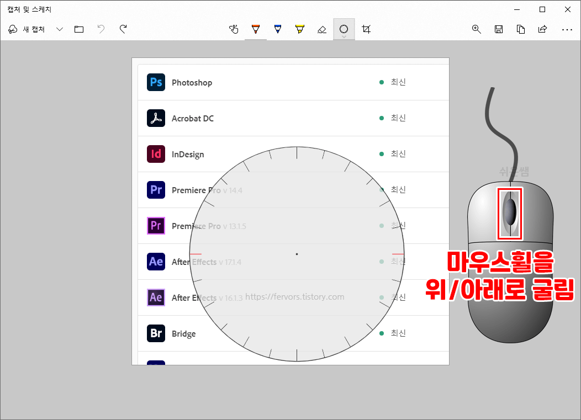The image size is (581, 420).
Task: Click the Photoshop label text
Action: pyautogui.click(x=192, y=83)
